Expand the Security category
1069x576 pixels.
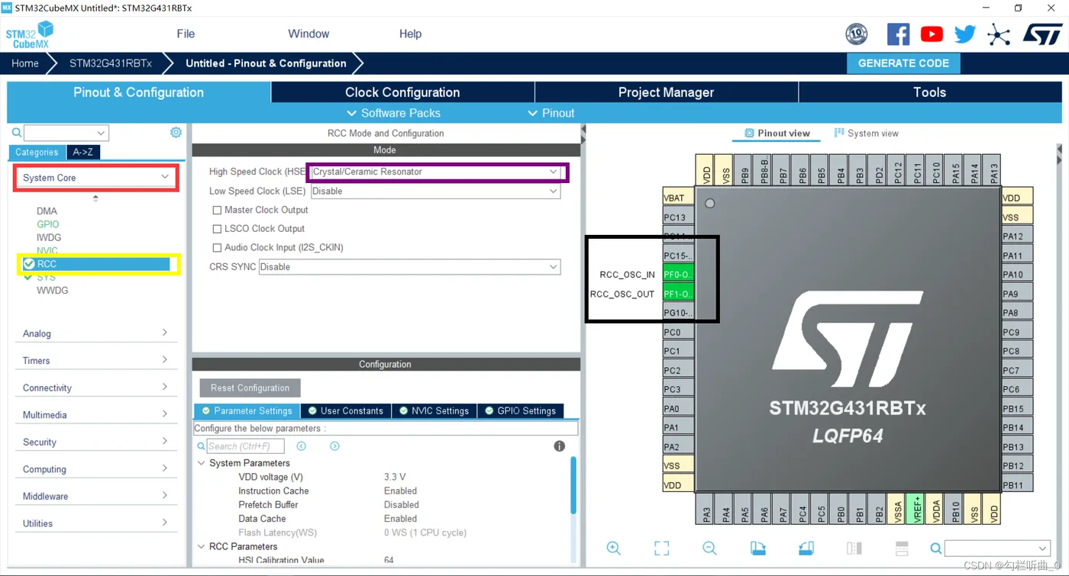point(95,442)
